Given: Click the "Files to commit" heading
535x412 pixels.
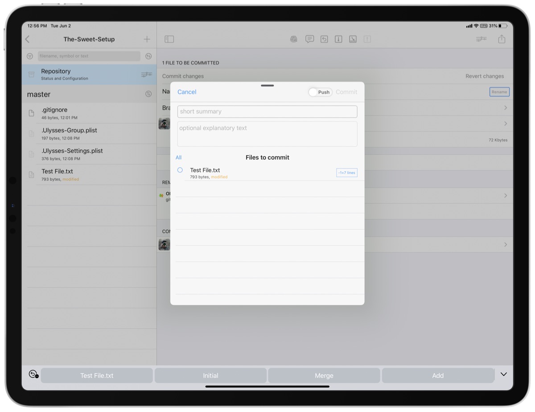Looking at the screenshot, I should [x=267, y=157].
